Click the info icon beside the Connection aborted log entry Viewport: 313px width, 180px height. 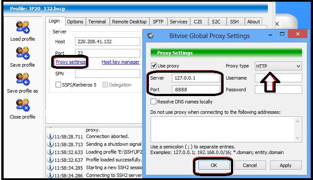tap(50, 136)
